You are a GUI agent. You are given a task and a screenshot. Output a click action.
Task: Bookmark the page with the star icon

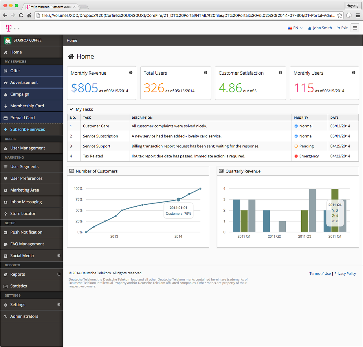tap(340, 15)
